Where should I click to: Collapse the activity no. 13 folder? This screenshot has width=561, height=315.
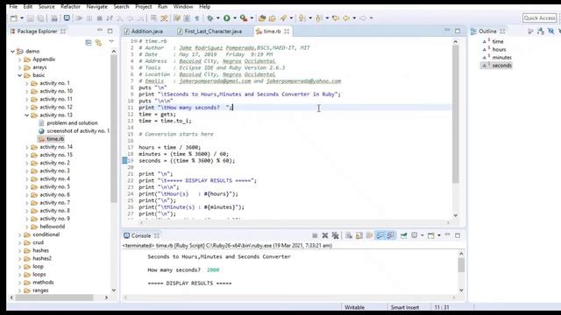tap(27, 115)
